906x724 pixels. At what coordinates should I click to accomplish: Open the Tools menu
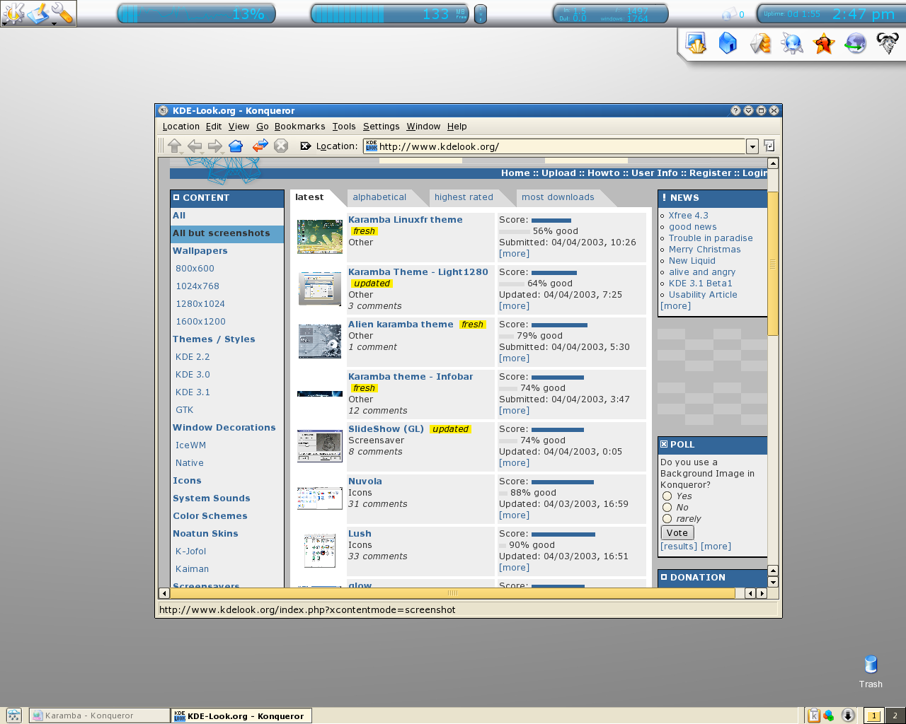pos(344,127)
